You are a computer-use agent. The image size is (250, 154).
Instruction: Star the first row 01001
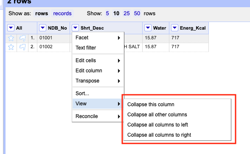coord(11,38)
